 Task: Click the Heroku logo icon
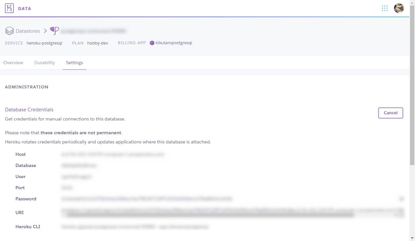pos(9,8)
